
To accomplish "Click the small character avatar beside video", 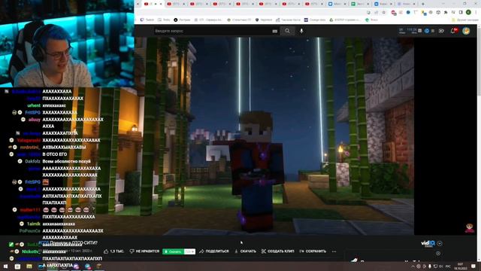I will pyautogui.click(x=469, y=228).
